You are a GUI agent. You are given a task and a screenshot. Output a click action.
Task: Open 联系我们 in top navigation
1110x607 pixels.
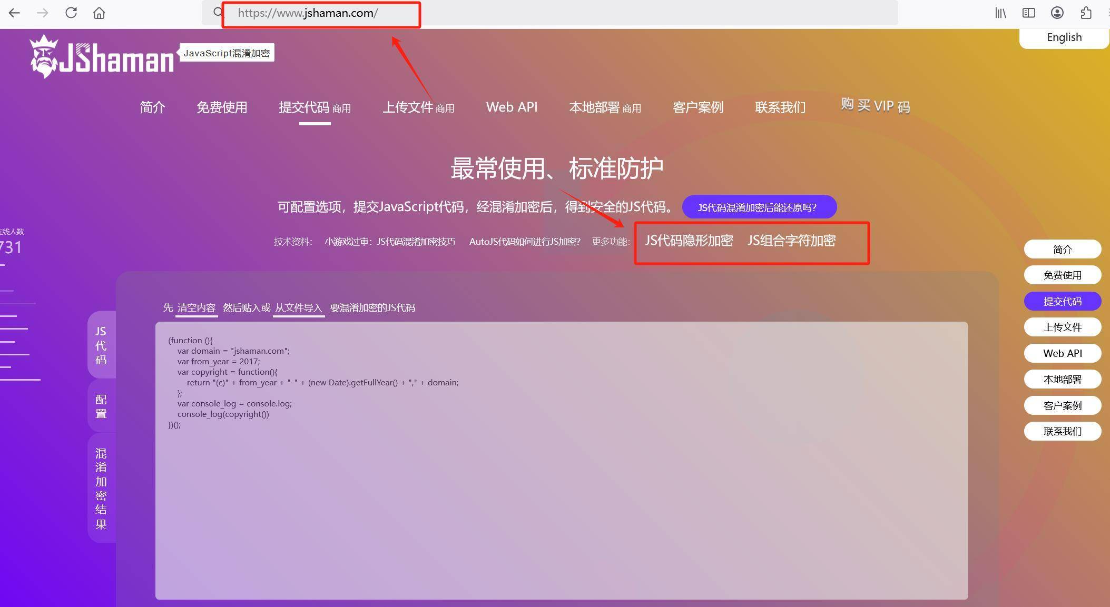pyautogui.click(x=780, y=107)
